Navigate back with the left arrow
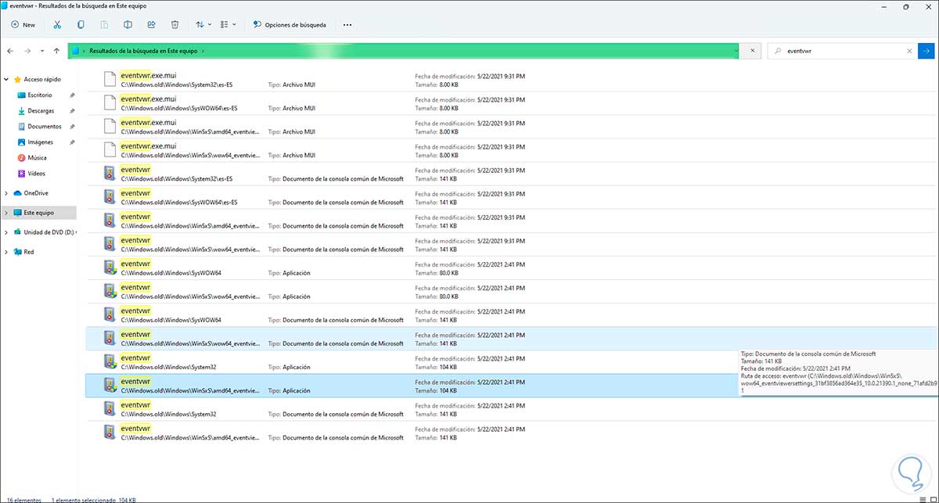This screenshot has width=939, height=503. pyautogui.click(x=10, y=51)
